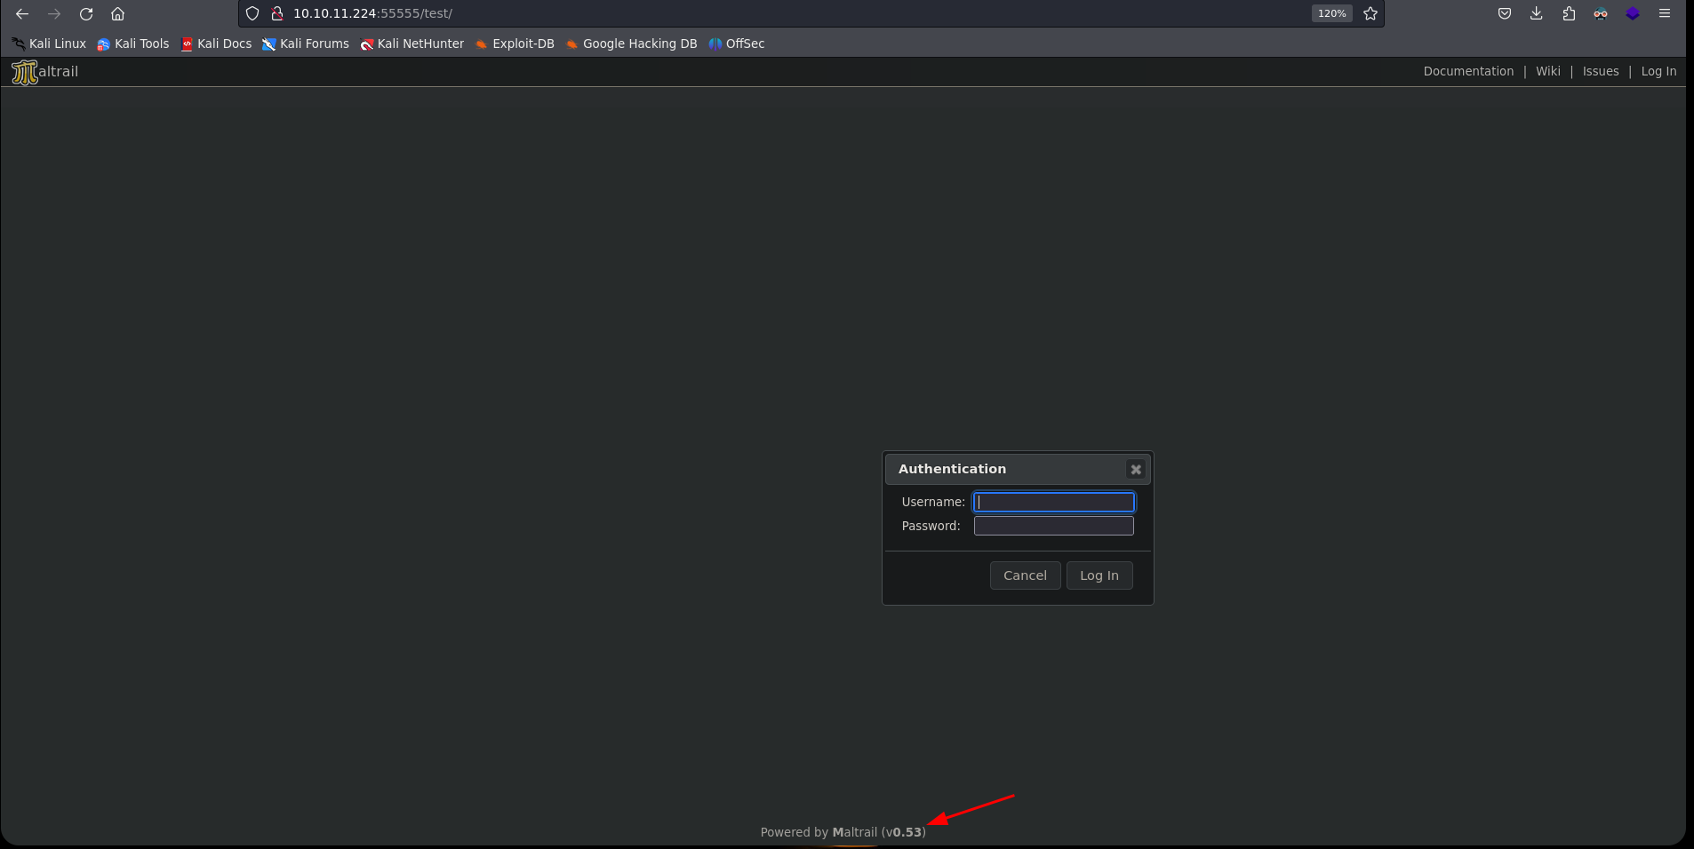Submit credentials with the dialog Log In button

pyautogui.click(x=1099, y=575)
